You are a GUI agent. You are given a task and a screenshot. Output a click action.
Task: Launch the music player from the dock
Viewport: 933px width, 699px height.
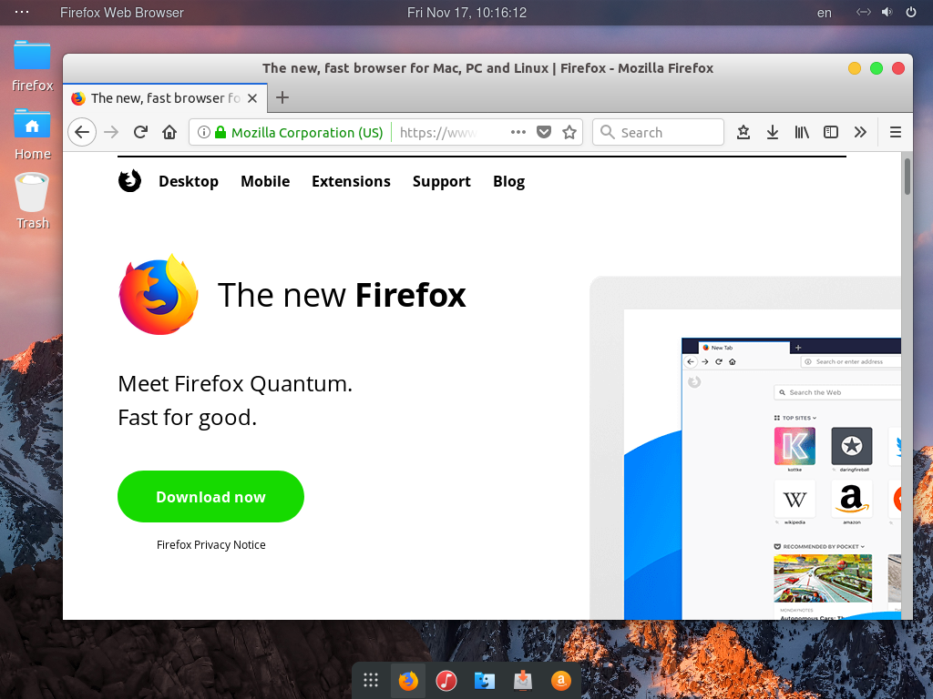click(446, 680)
